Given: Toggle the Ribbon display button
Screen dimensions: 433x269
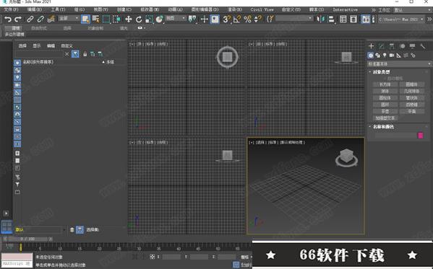Looking at the screenshot, I should (x=366, y=19).
